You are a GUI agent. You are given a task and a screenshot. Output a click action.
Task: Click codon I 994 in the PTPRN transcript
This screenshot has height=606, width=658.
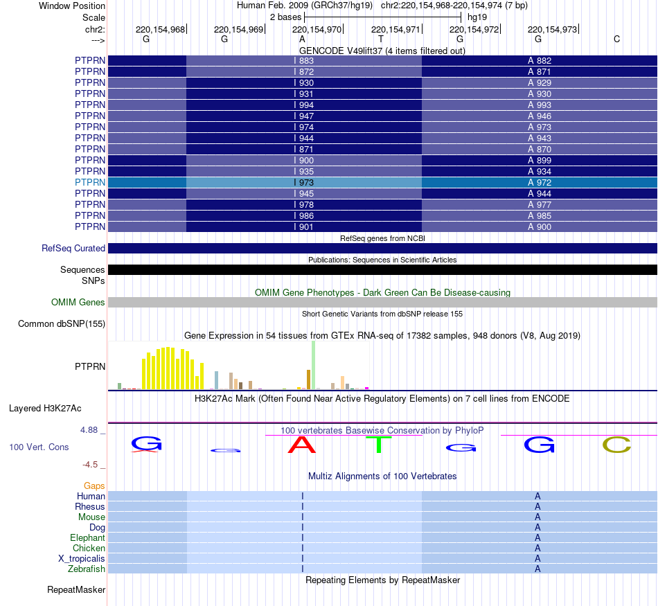tap(304, 105)
